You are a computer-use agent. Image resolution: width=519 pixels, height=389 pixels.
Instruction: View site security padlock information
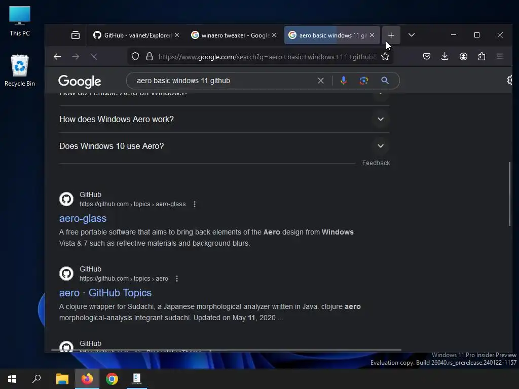[150, 57]
